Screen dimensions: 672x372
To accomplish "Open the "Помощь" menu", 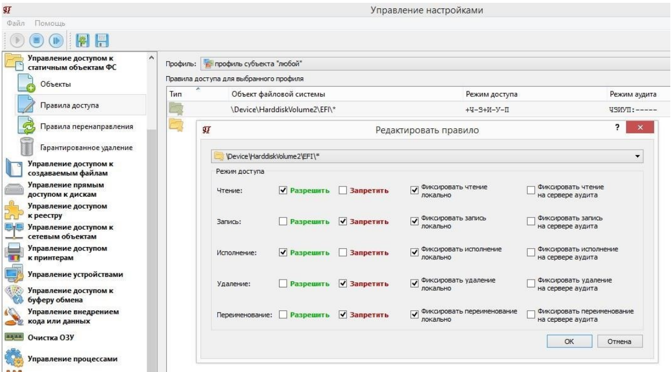I will (50, 23).
